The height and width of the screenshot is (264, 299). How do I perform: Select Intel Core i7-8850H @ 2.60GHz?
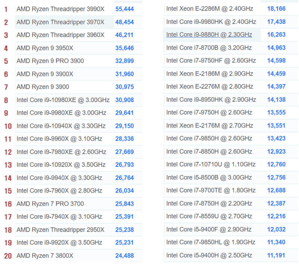coord(209,151)
